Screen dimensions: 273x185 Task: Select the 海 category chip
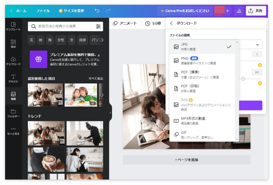[50, 40]
